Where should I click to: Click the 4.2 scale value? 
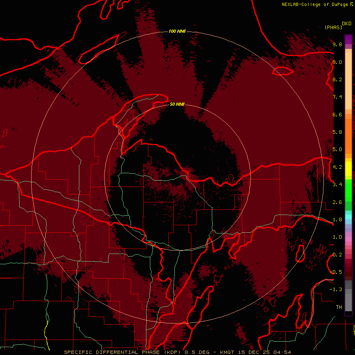click(337, 167)
